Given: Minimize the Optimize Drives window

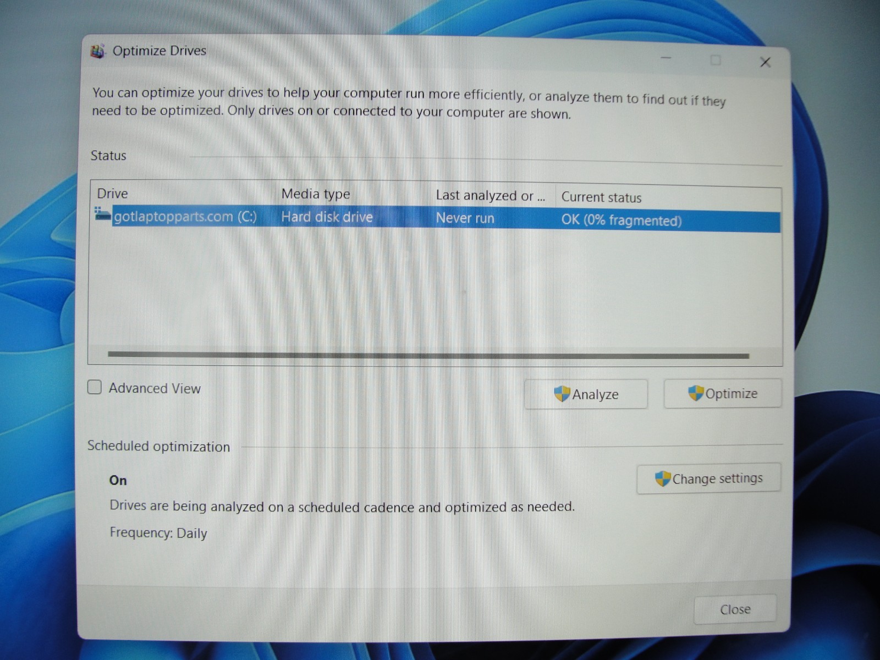Looking at the screenshot, I should 666,58.
